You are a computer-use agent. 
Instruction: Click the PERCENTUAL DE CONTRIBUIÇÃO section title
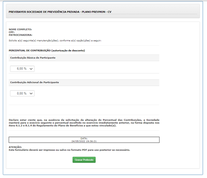47,50
